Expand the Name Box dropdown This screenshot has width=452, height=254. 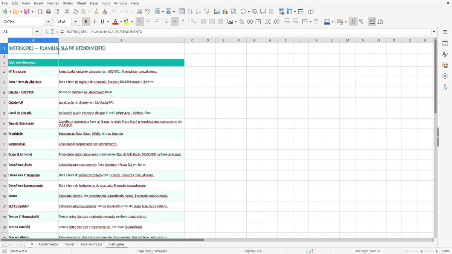(x=37, y=32)
